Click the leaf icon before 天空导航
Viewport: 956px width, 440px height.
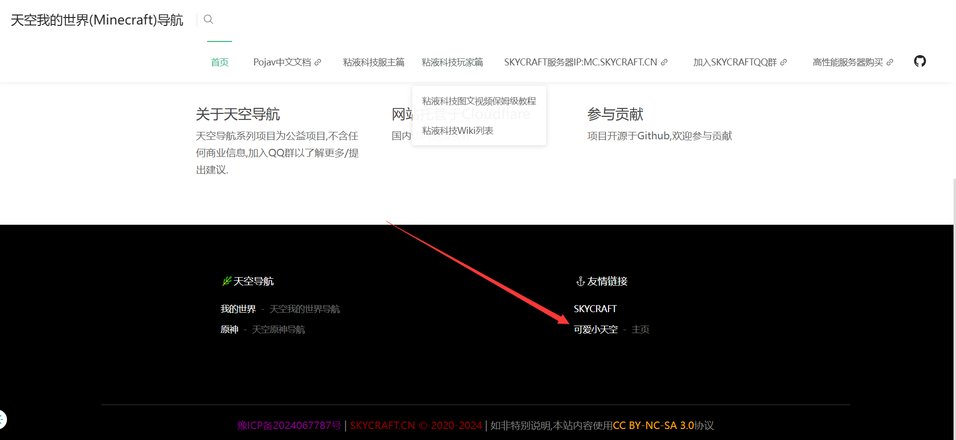(227, 281)
